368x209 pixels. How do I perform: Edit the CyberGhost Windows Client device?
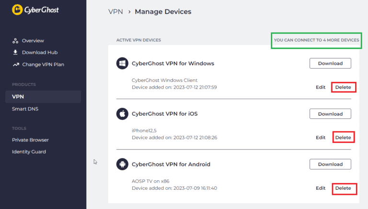pyautogui.click(x=321, y=87)
